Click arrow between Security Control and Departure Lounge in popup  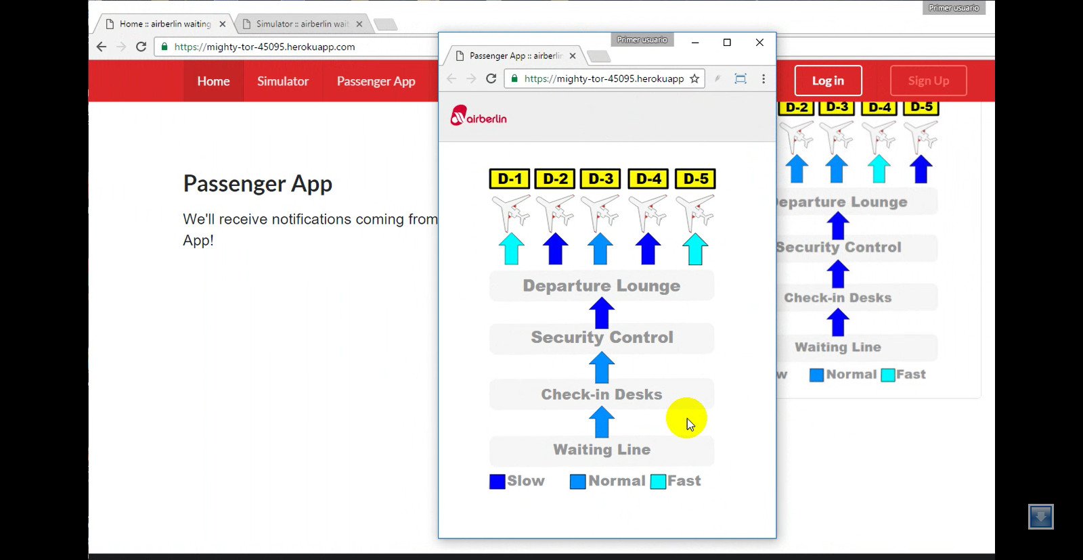click(x=602, y=313)
